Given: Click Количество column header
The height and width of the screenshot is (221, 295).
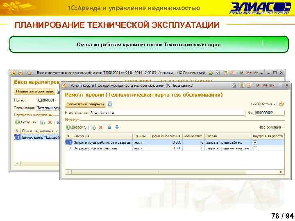Looking at the screenshot, I should click(193, 136).
